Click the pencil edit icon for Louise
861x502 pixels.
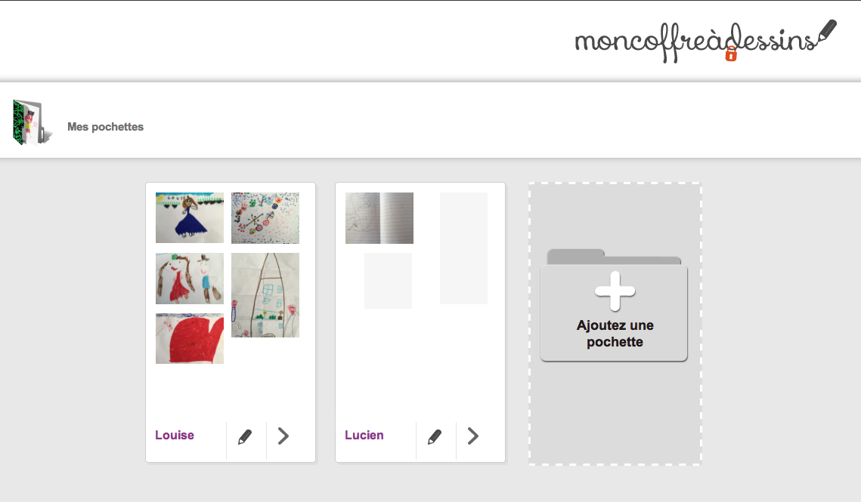(245, 437)
